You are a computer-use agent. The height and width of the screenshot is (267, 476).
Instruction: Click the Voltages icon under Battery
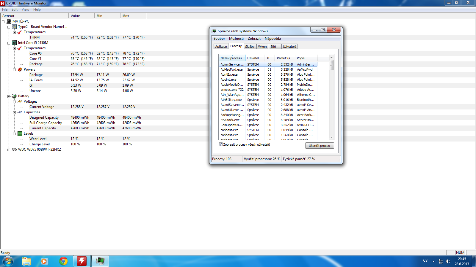coord(20,101)
